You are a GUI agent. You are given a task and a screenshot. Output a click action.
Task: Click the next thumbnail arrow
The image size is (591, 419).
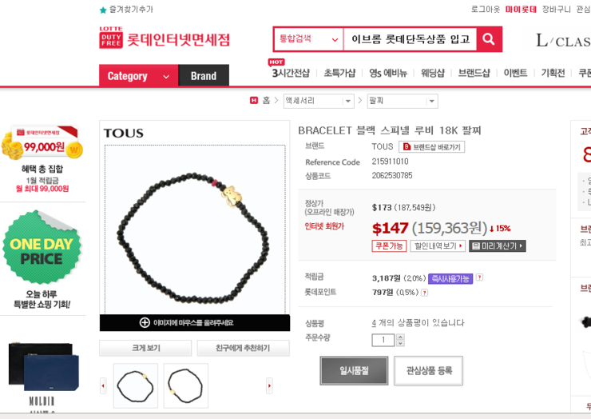tap(269, 385)
